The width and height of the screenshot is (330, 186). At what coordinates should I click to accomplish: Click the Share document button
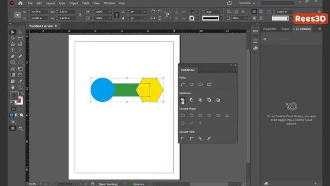(229, 3)
